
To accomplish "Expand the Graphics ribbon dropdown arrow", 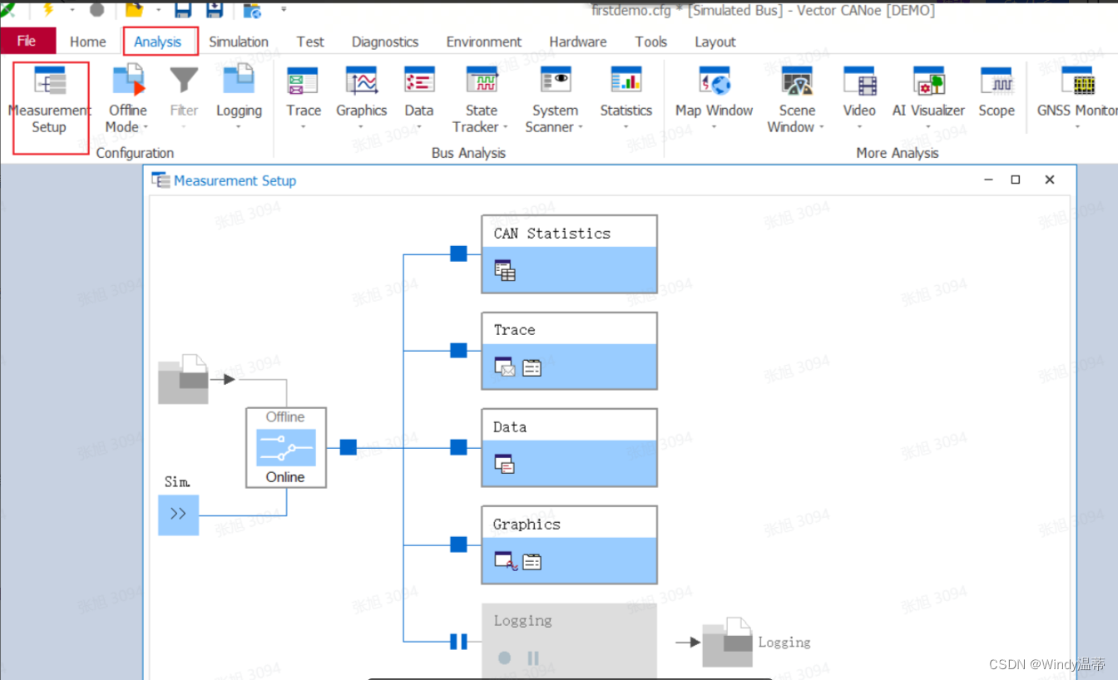I will click(362, 127).
